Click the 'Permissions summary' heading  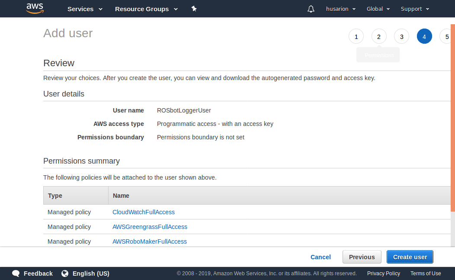[x=82, y=161]
